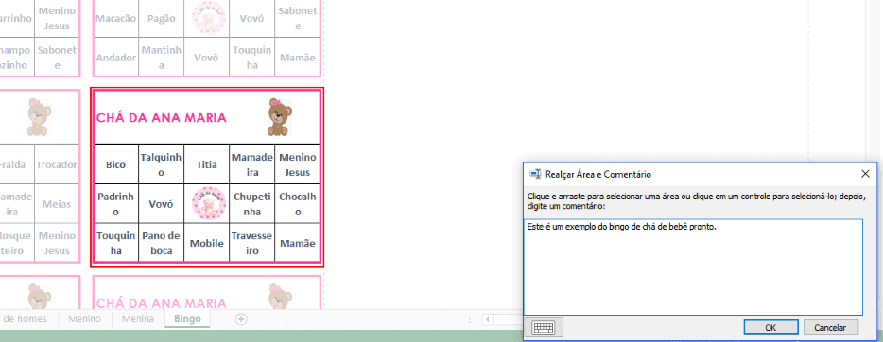Screen dimensions: 883x342
Task: Open the 'de nomes' sheet tab
Action: 25,319
